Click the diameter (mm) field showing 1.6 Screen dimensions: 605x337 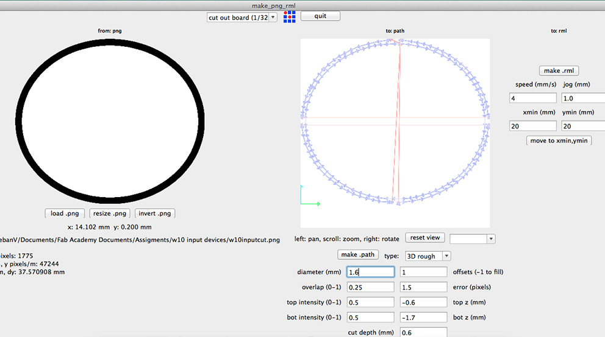(370, 272)
